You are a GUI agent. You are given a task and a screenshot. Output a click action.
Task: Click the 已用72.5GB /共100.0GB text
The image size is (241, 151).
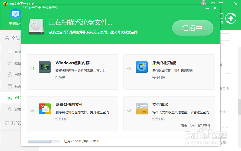tap(82, 141)
